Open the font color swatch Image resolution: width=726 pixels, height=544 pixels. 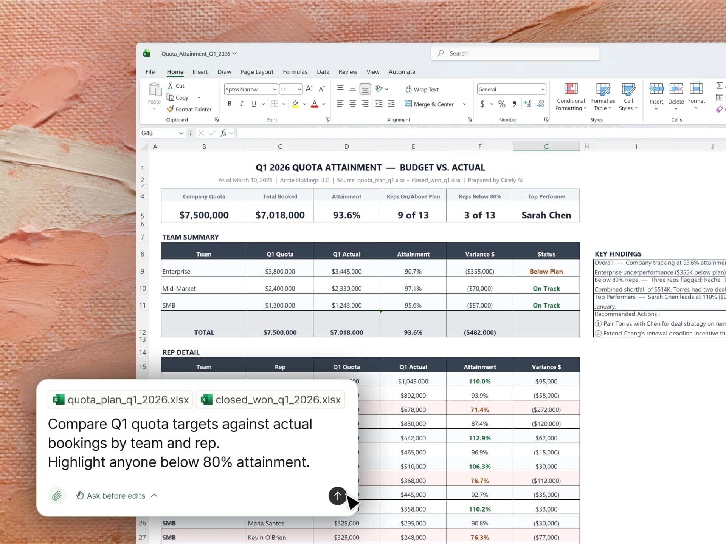[x=314, y=104]
